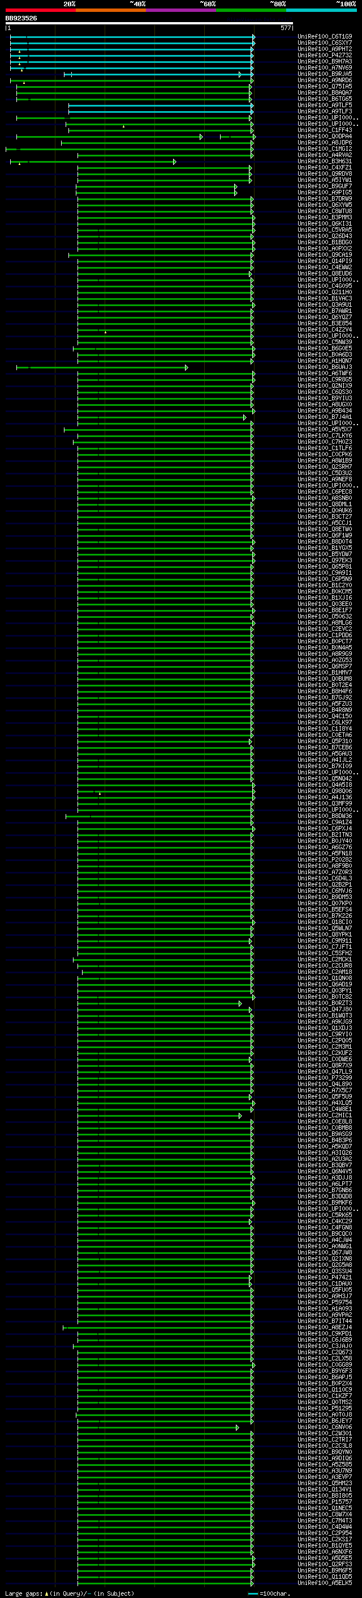Select the UniRef100_A9PIG5 label
This screenshot has width=362, height=1598.
(x=325, y=192)
